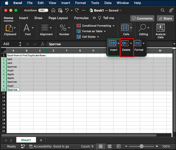Click the Insert cells icon
This screenshot has width=176, height=150.
coord(112,44)
